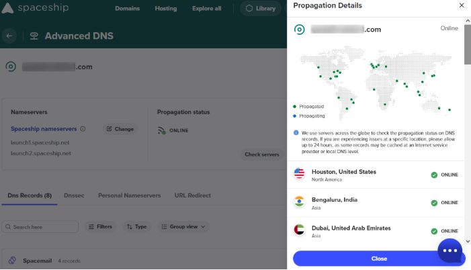Click the Check servers button
471x270 pixels.
point(261,154)
